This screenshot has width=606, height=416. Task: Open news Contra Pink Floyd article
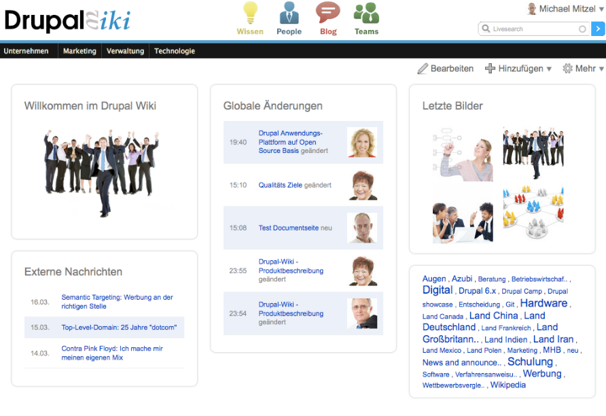click(112, 353)
